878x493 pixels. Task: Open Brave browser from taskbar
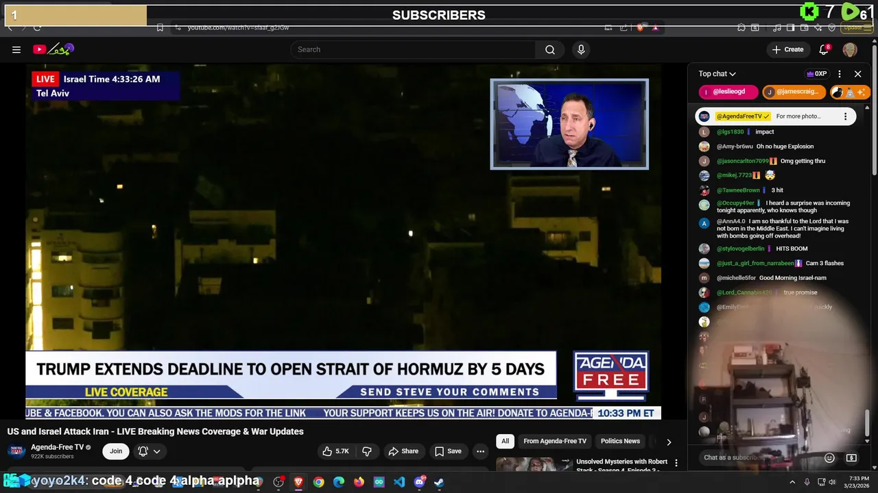pyautogui.click(x=298, y=482)
